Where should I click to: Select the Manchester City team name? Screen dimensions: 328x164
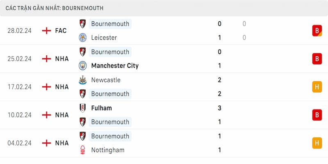(x=115, y=66)
